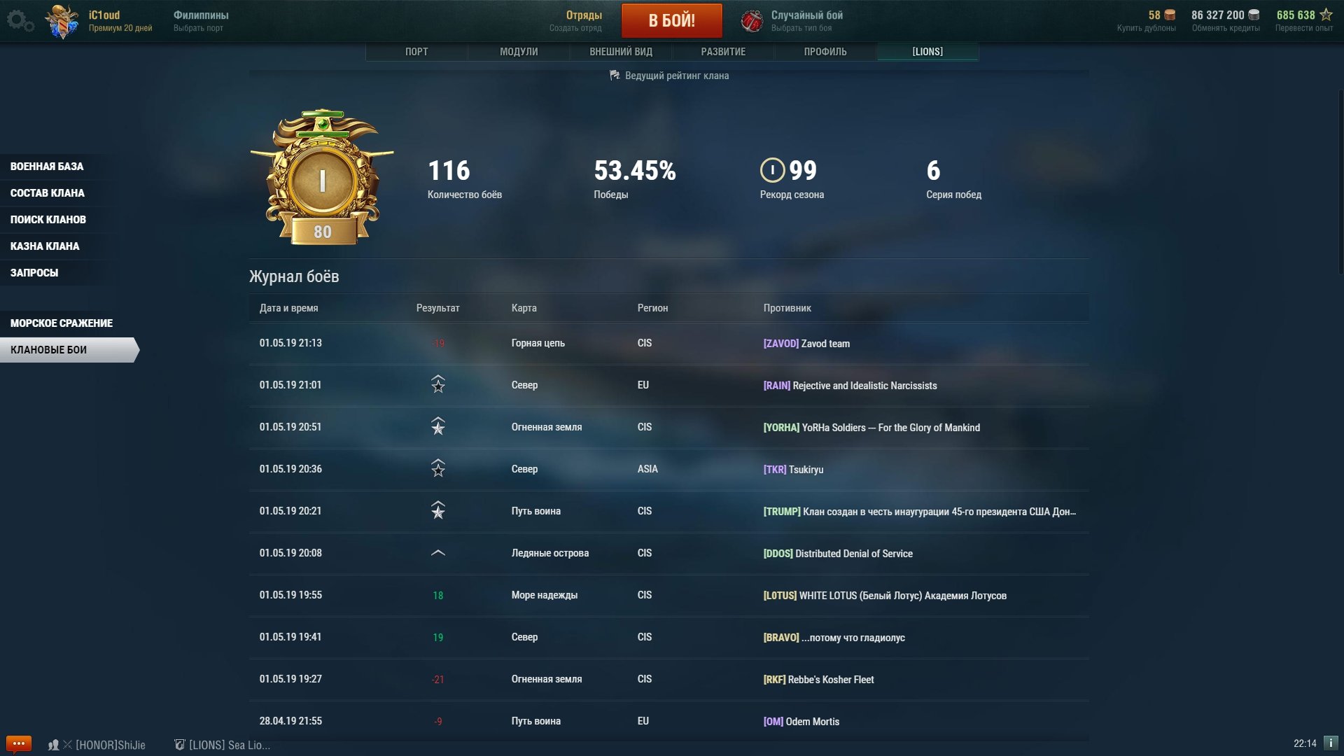This screenshot has width=1344, height=756.
Task: Click the doubloons coin icon
Action: pyautogui.click(x=1170, y=15)
